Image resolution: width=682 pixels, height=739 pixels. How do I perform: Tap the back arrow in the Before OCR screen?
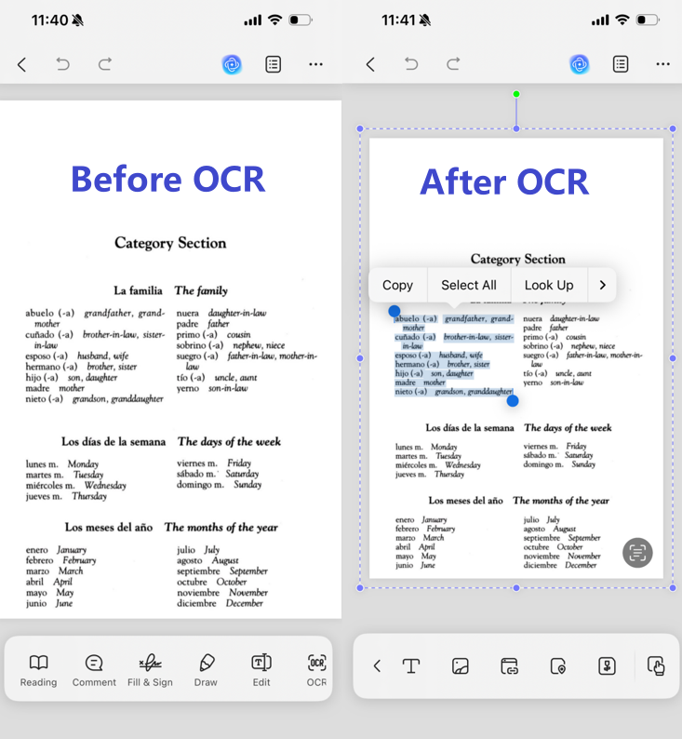click(21, 64)
